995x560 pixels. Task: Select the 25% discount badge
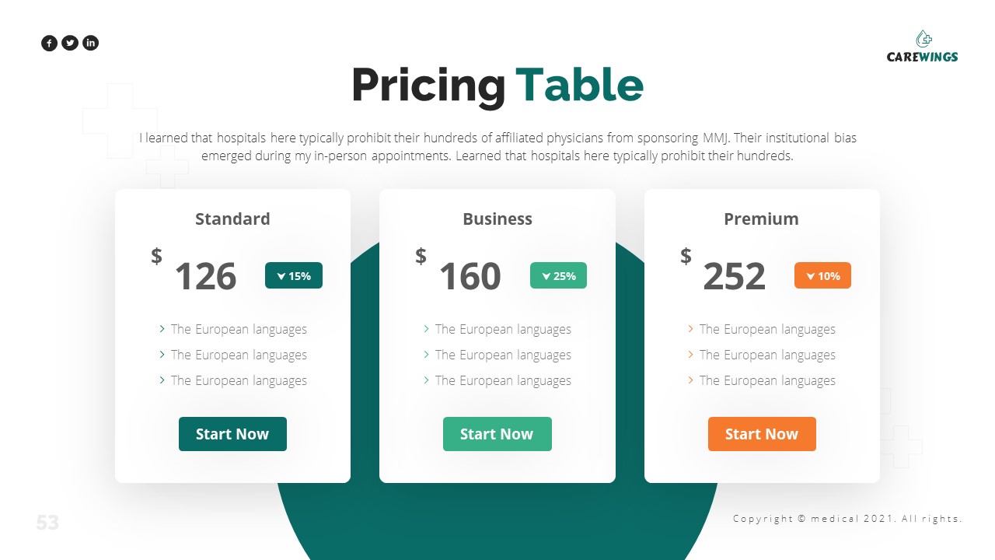pos(558,275)
